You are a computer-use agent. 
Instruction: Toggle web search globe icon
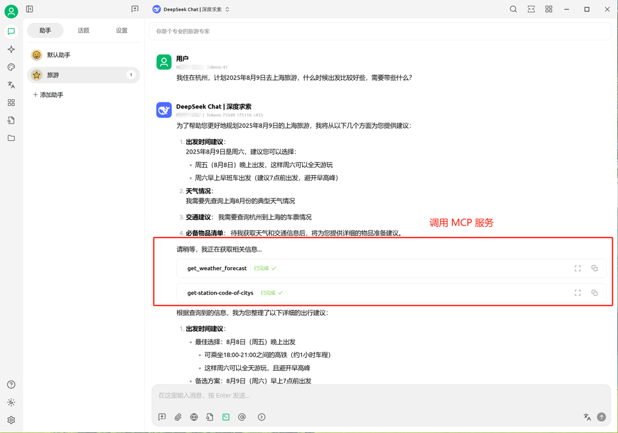(194, 417)
